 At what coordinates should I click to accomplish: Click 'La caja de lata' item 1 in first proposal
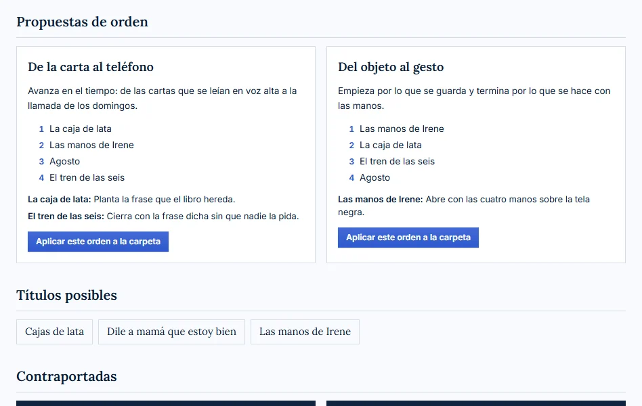[x=80, y=129]
